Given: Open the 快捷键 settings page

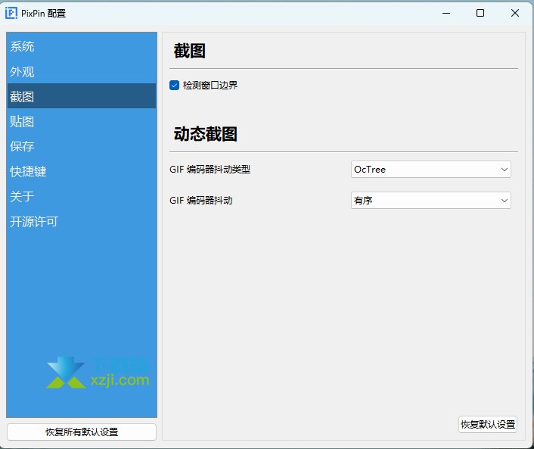Looking at the screenshot, I should pos(82,171).
